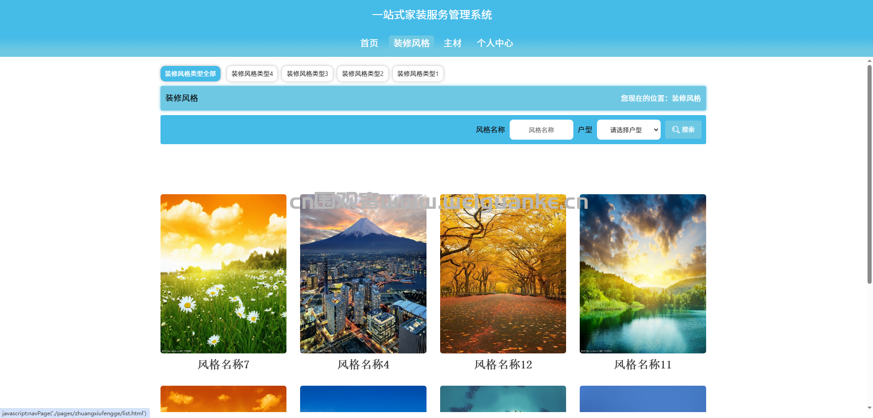Filter by 装修风格类型4
The width and height of the screenshot is (873, 418).
coord(252,74)
